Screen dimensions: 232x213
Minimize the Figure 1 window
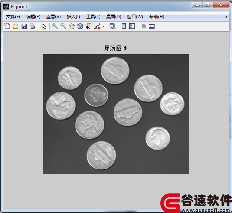(x=197, y=5)
